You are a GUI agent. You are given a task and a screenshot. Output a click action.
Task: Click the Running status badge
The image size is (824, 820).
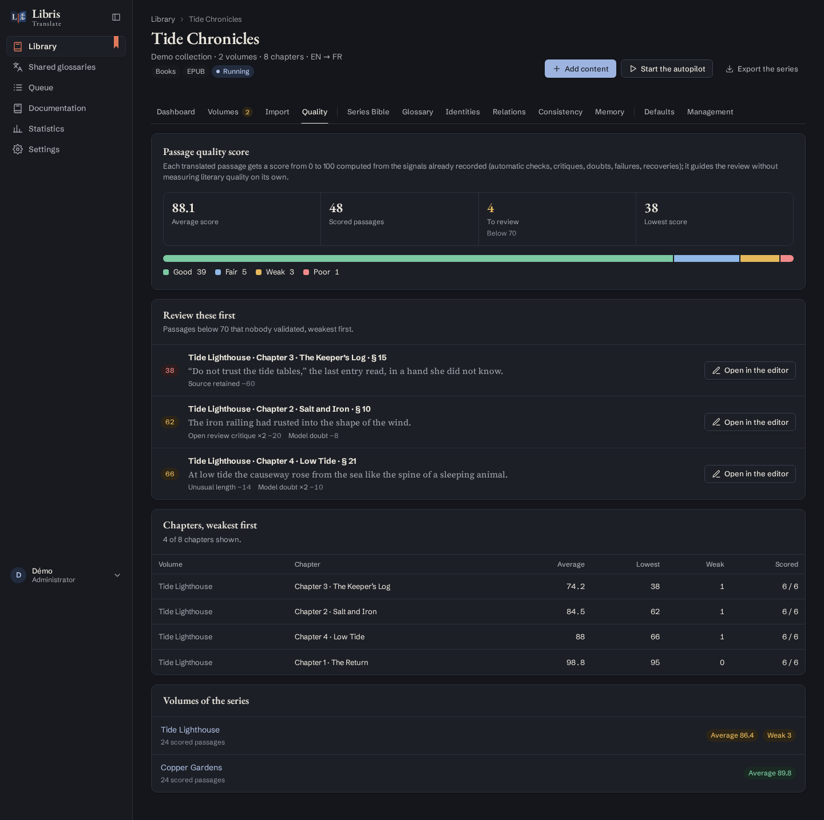233,71
